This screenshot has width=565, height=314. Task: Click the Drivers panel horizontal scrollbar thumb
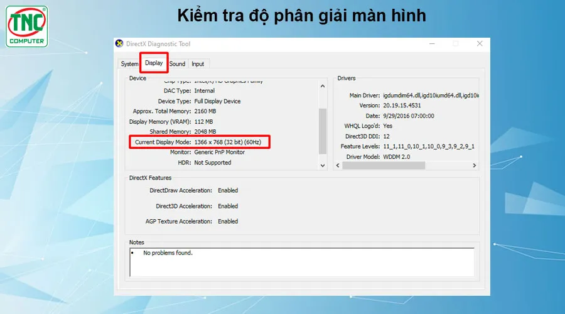[384, 165]
